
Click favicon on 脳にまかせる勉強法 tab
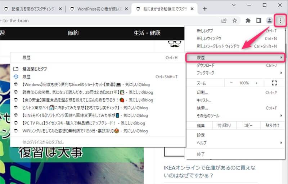click(x=138, y=9)
